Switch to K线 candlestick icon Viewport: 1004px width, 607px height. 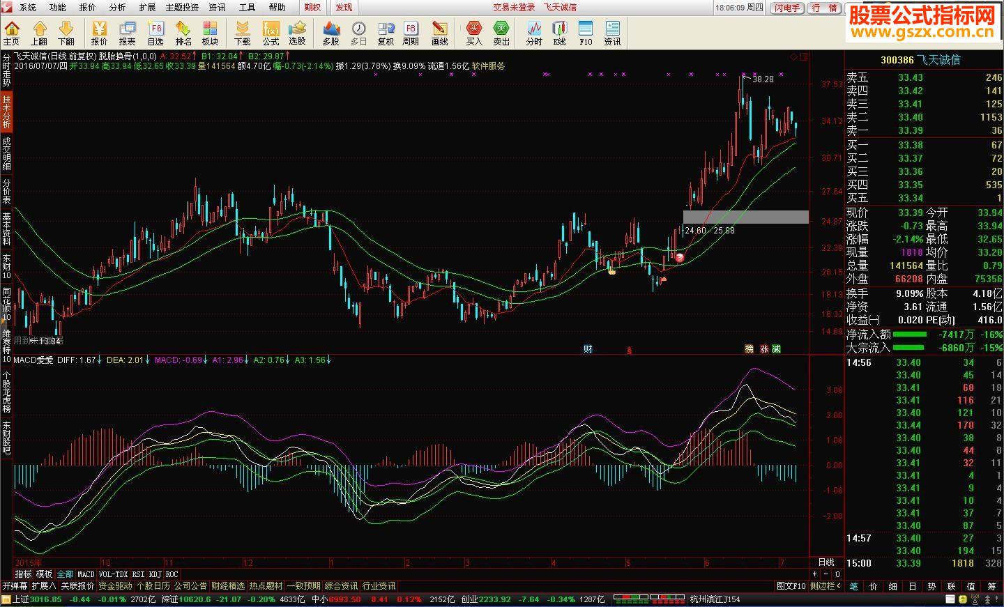pyautogui.click(x=560, y=33)
